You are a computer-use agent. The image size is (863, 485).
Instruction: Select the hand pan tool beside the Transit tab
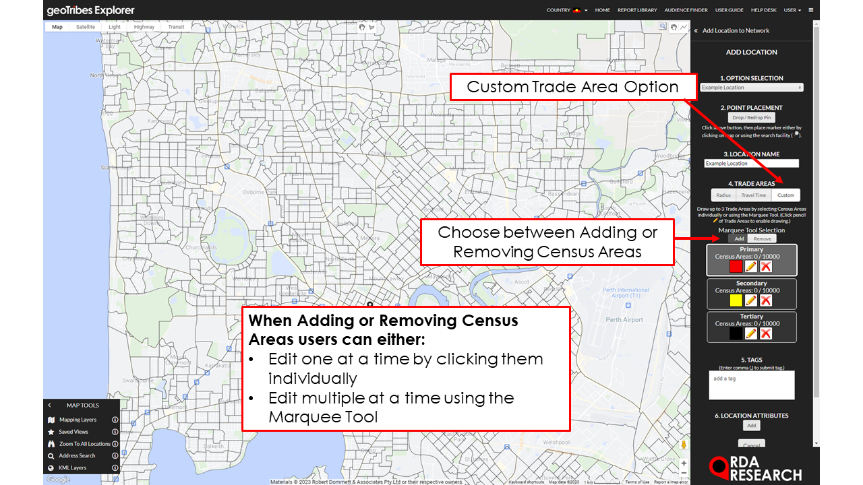[x=361, y=27]
